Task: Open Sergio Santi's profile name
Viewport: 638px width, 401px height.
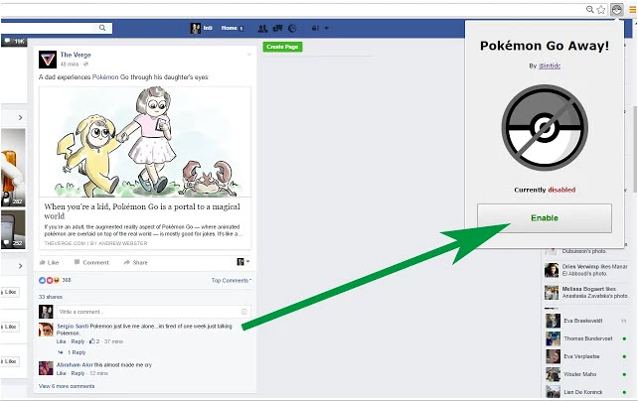Action: point(73,327)
